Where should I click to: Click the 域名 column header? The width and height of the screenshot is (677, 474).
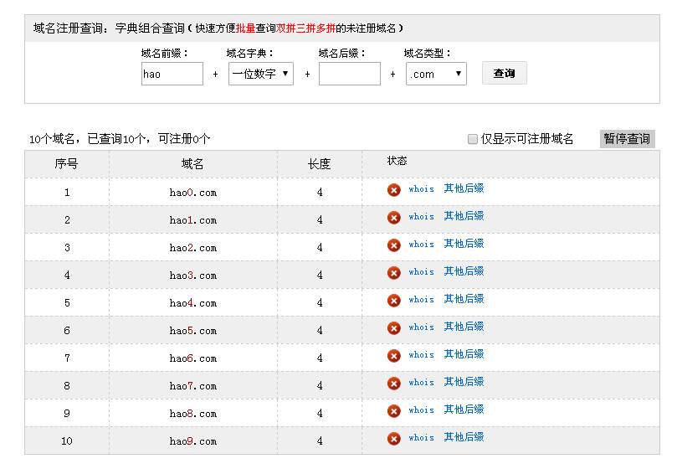[x=192, y=164]
